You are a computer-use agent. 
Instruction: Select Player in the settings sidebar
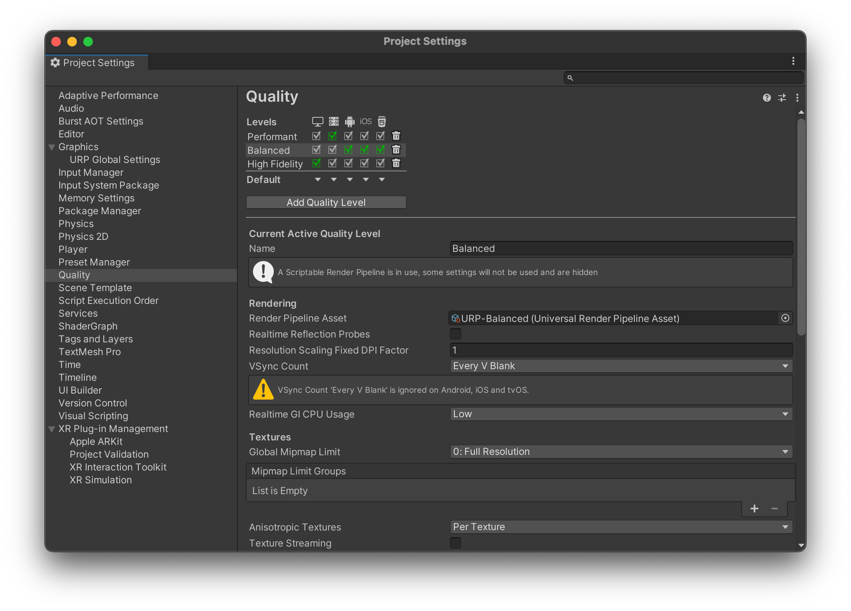pos(73,249)
